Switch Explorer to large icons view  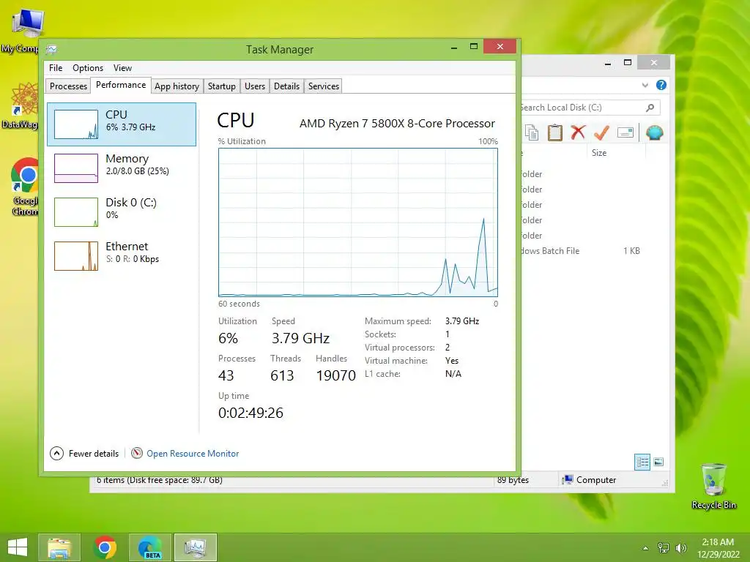[x=658, y=462]
